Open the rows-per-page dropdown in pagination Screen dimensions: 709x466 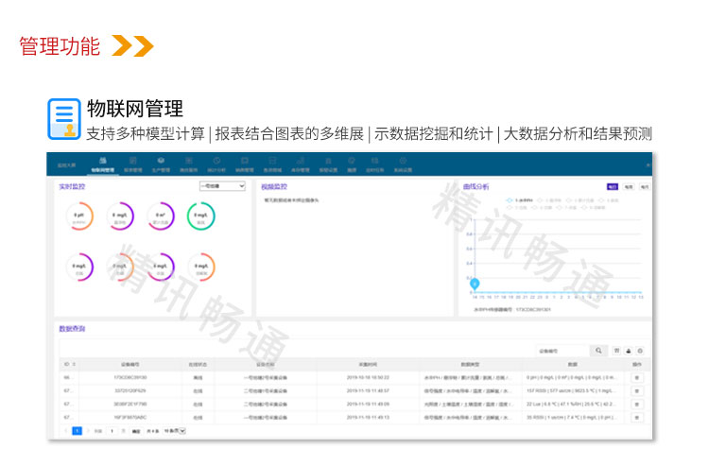coord(175,430)
